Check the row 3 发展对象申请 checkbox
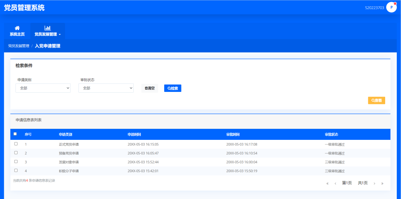Viewport: 401px width, 199px height. 16,162
